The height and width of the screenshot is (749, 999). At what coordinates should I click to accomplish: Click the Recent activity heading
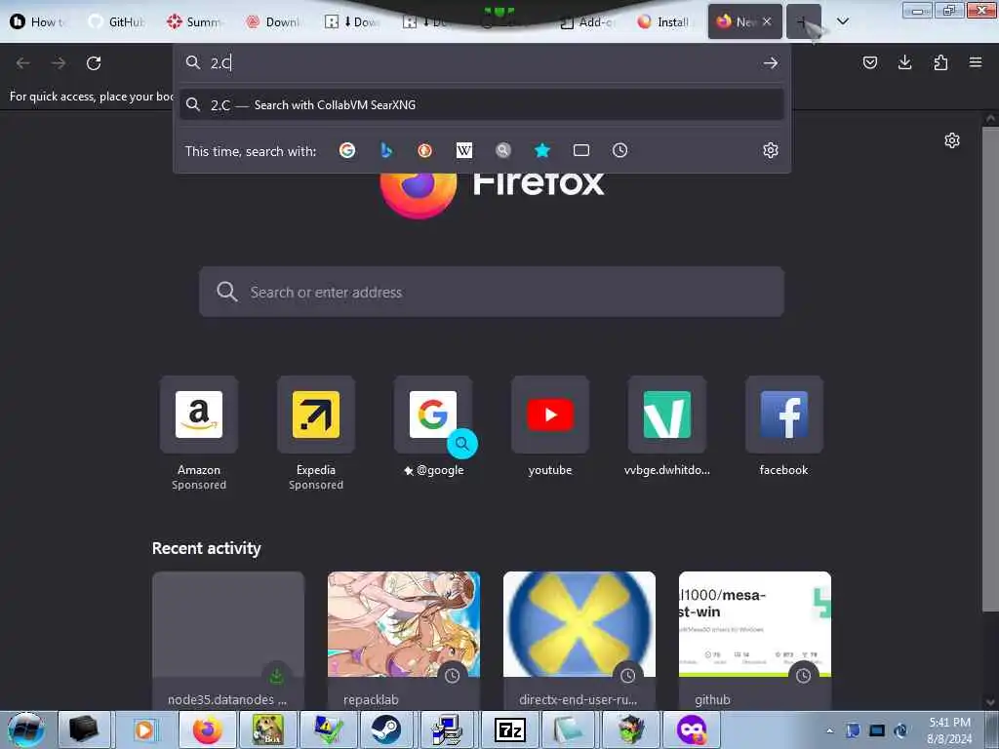tap(207, 548)
